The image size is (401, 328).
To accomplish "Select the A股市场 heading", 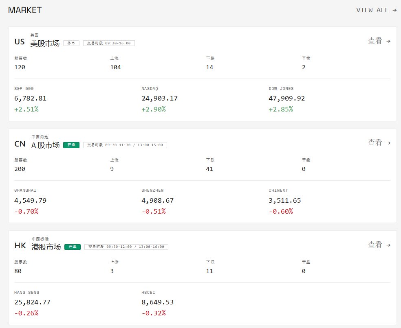I will [x=45, y=145].
